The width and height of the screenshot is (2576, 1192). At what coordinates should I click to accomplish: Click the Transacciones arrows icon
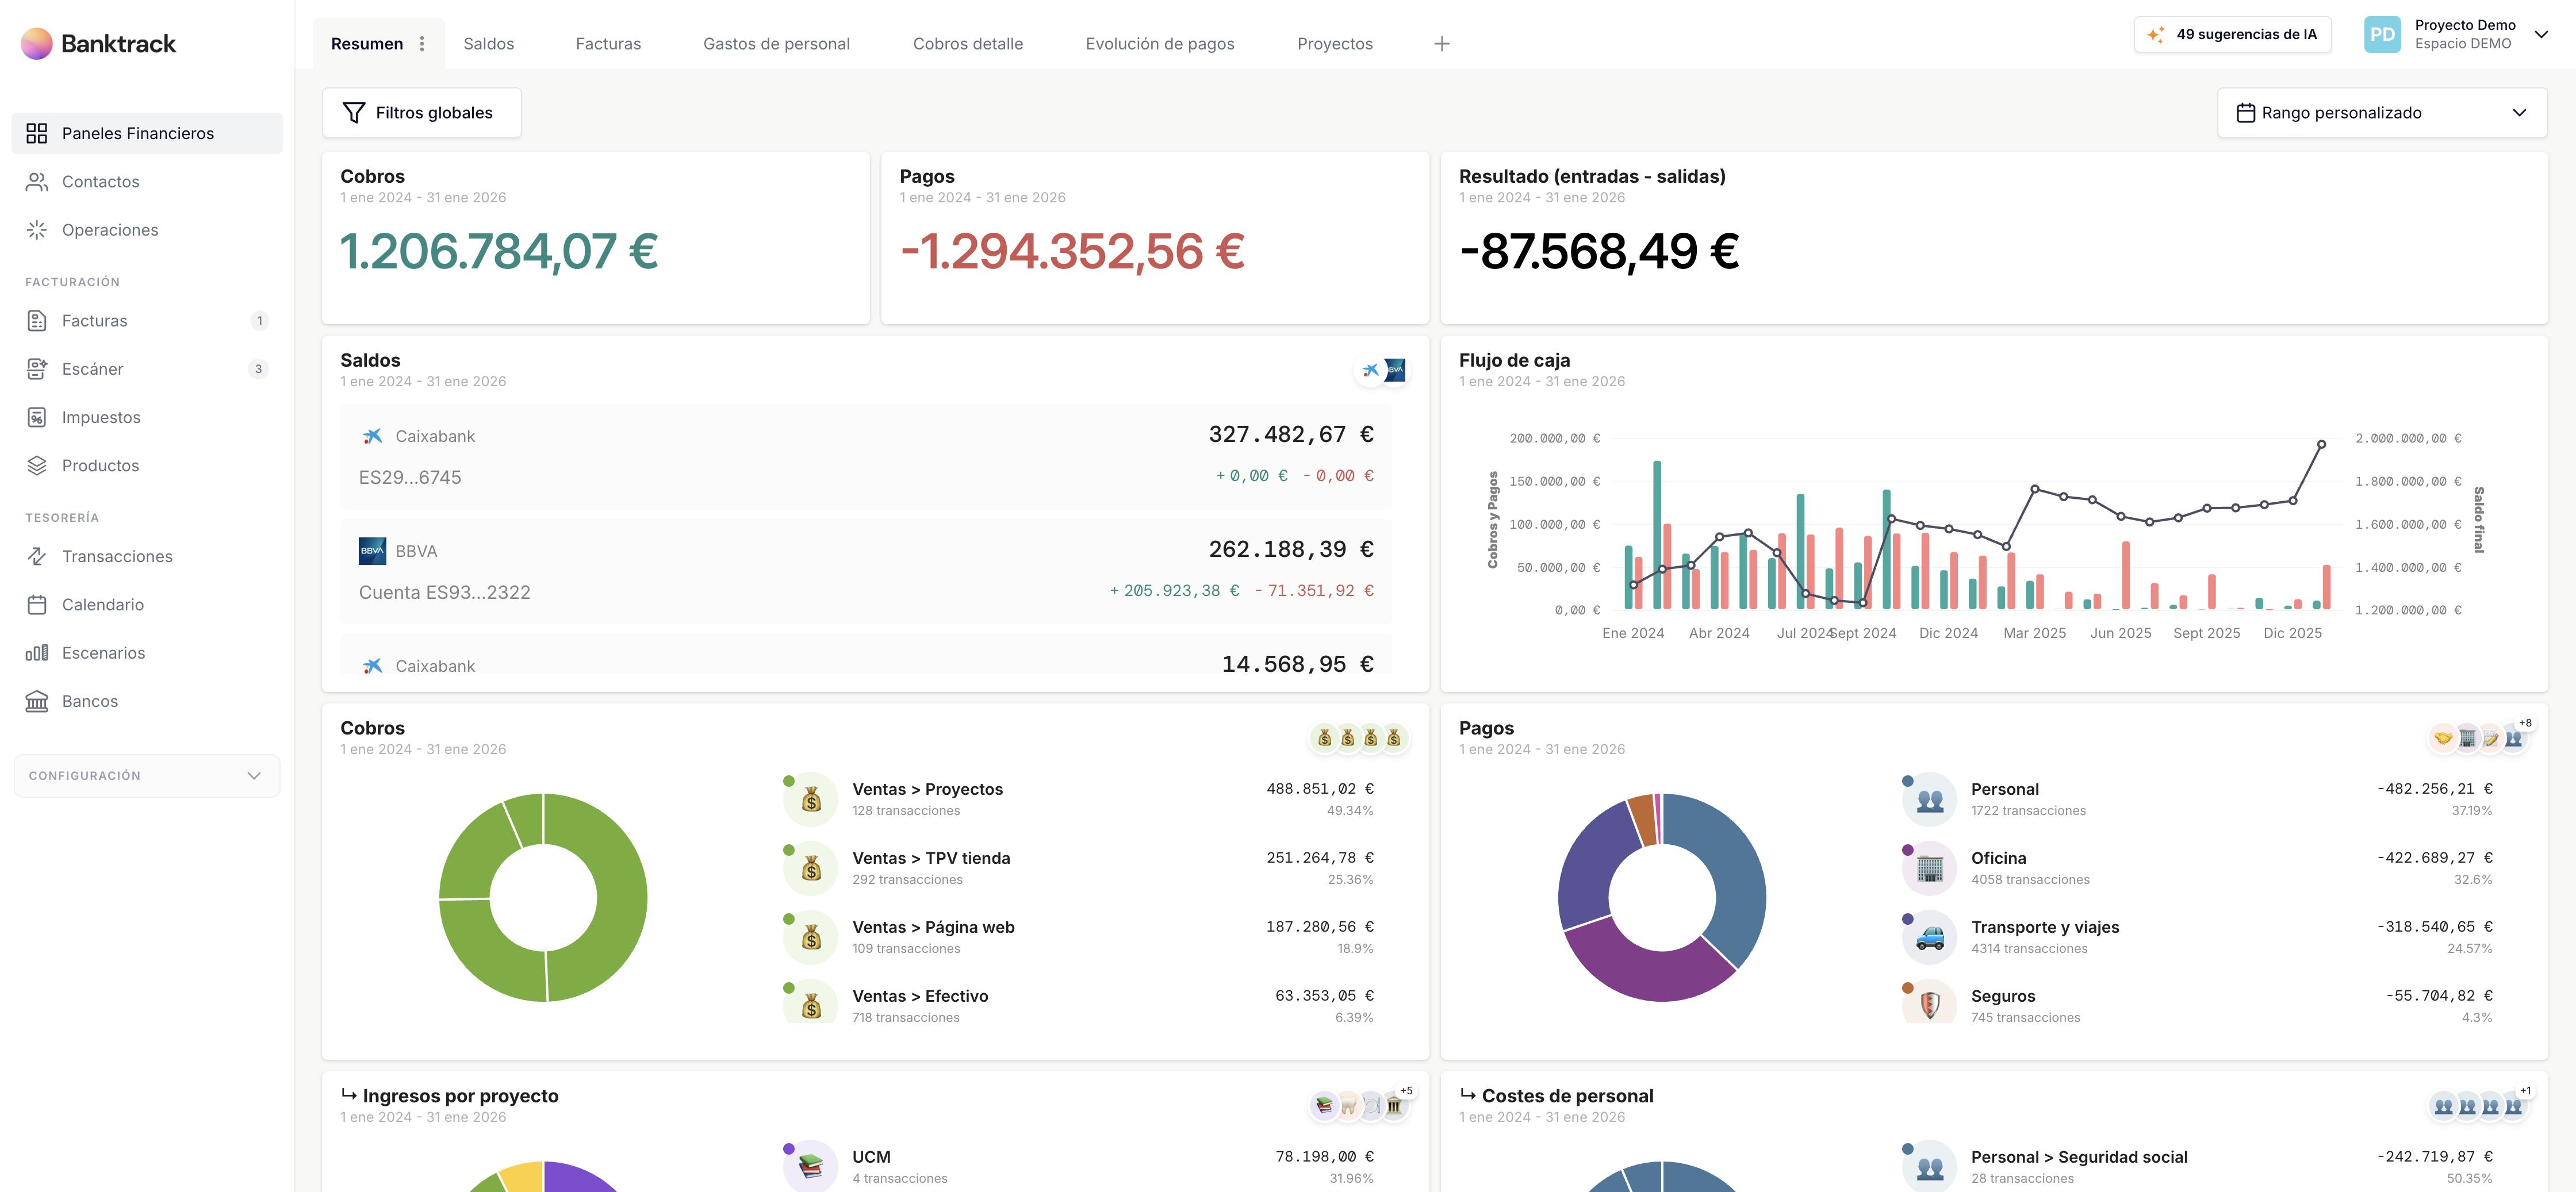(37, 556)
